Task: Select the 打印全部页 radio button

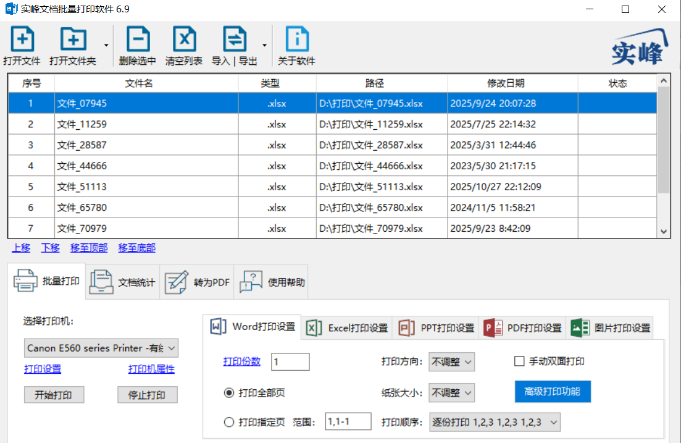Action: point(229,393)
